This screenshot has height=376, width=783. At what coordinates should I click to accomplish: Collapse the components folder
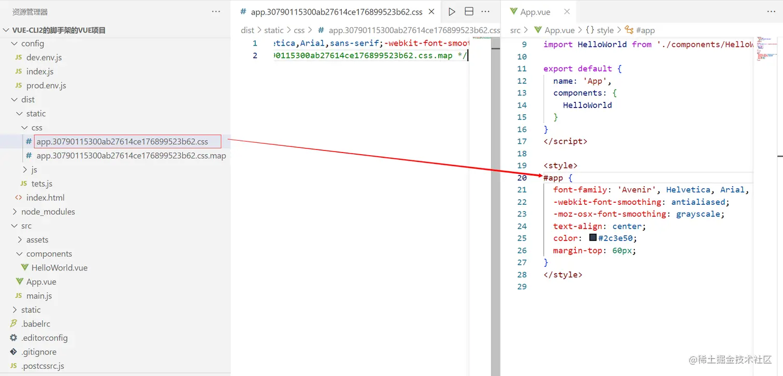click(x=20, y=253)
